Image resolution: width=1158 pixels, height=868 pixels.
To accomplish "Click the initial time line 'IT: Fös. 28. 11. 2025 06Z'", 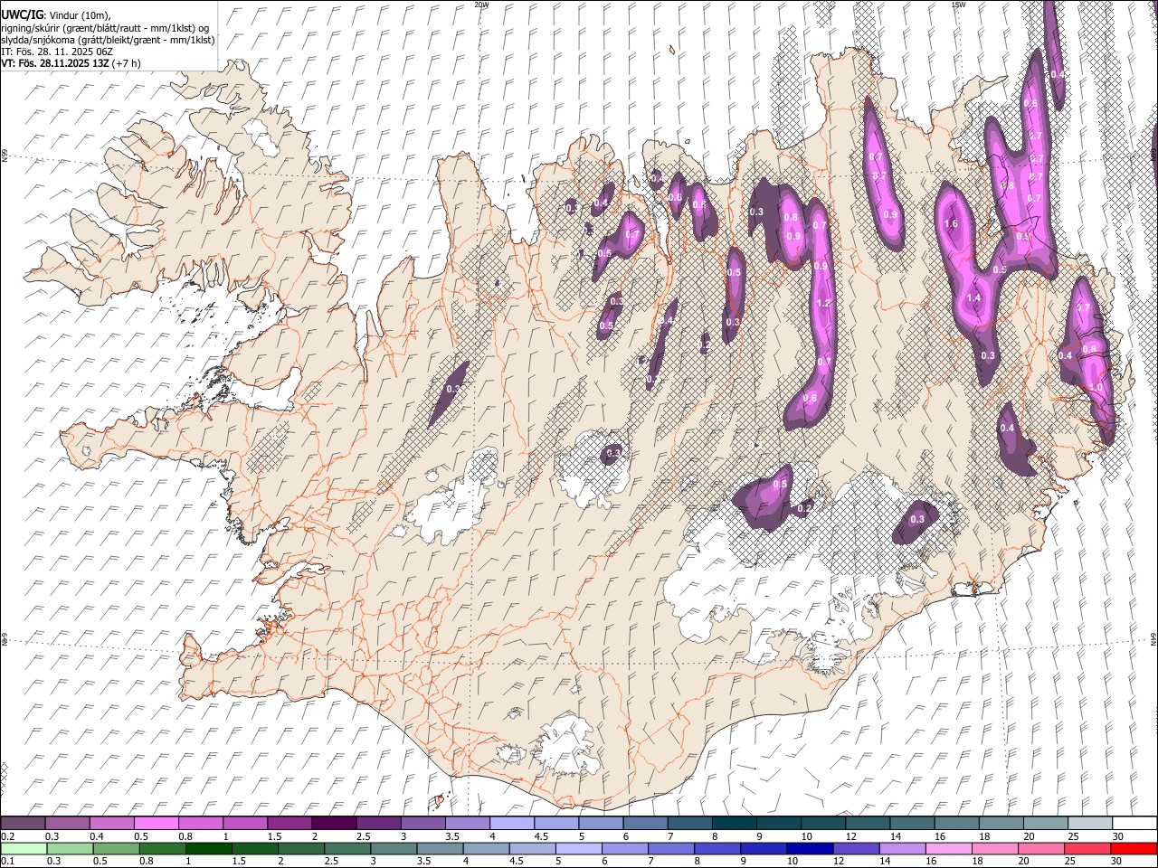I will (x=57, y=52).
